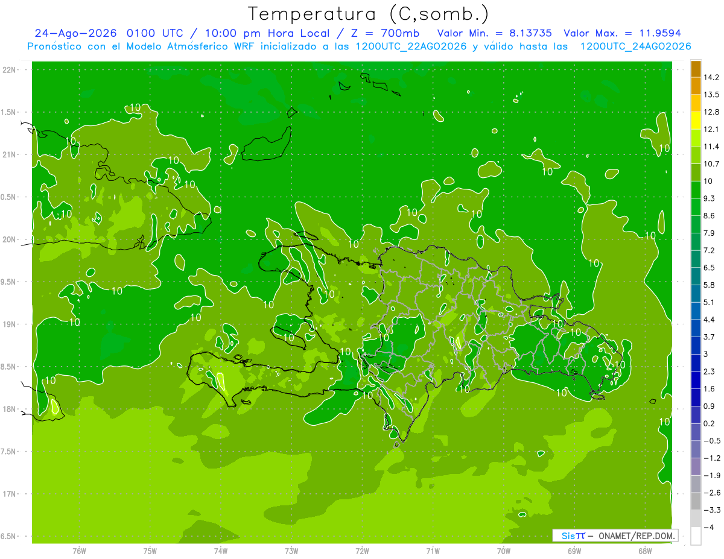Viewport: 724px width, 559px height.
Task: Click the 'SisTT – ONAMET/REP.DOM.' credit box
Action: (615, 535)
